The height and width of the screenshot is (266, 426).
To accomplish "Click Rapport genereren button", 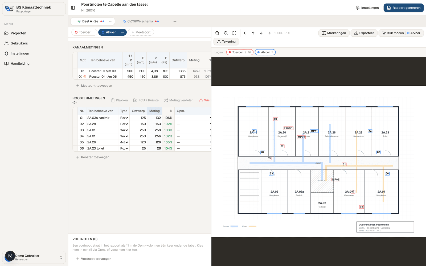I will click(404, 8).
